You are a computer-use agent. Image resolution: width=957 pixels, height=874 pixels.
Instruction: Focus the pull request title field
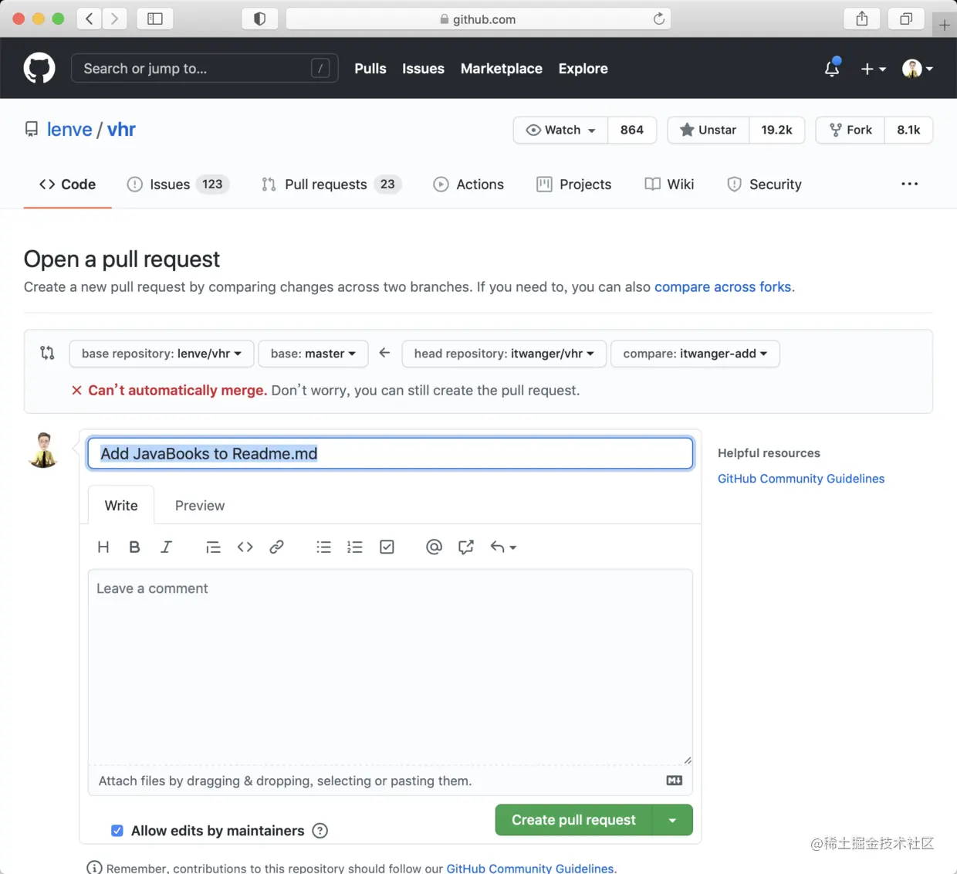pyautogui.click(x=391, y=453)
